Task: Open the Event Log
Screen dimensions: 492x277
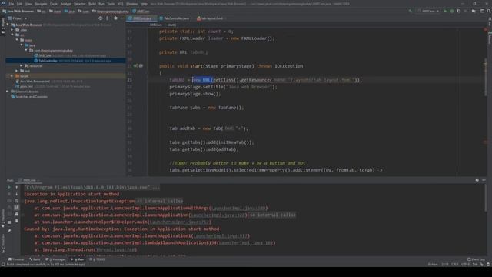Action: [476, 259]
